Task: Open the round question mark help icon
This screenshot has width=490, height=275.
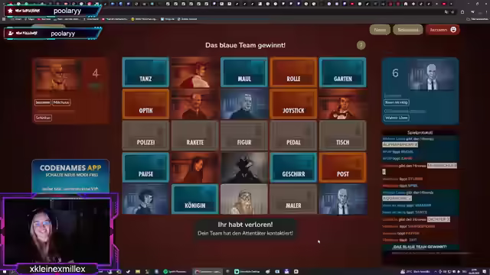Action: coord(361,45)
